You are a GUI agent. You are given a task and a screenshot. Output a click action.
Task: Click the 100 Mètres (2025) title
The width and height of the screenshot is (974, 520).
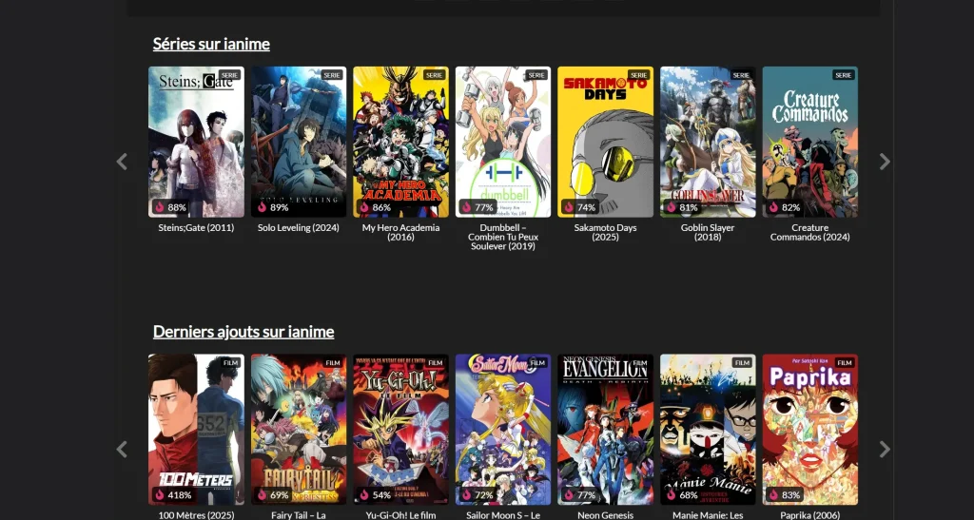[x=196, y=515]
